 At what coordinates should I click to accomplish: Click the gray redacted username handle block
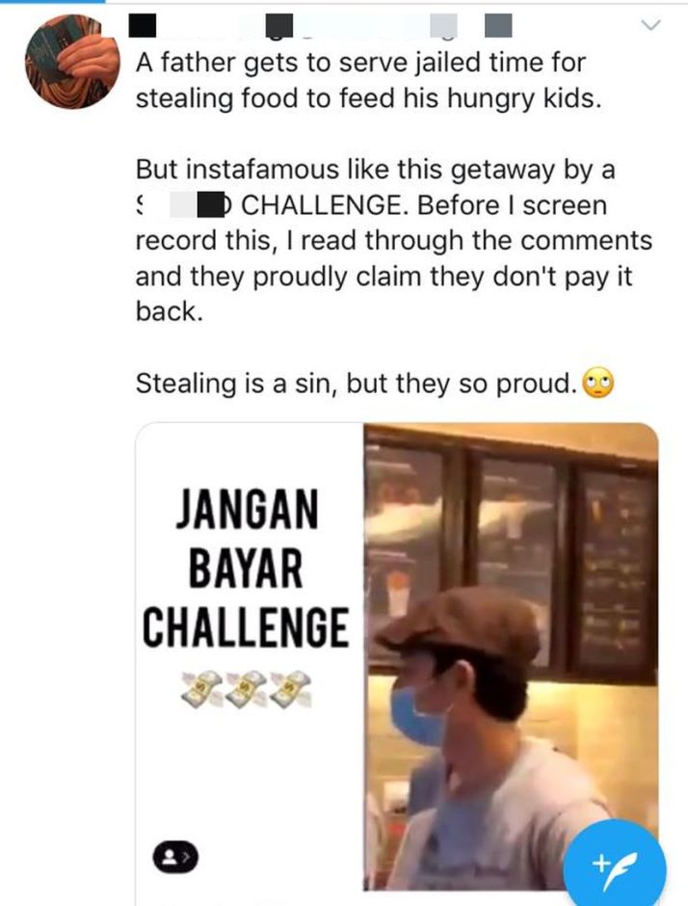click(x=443, y=26)
